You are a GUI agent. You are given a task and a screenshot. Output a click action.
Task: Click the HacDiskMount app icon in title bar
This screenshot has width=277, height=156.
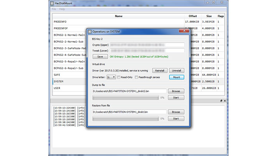point(52,3)
